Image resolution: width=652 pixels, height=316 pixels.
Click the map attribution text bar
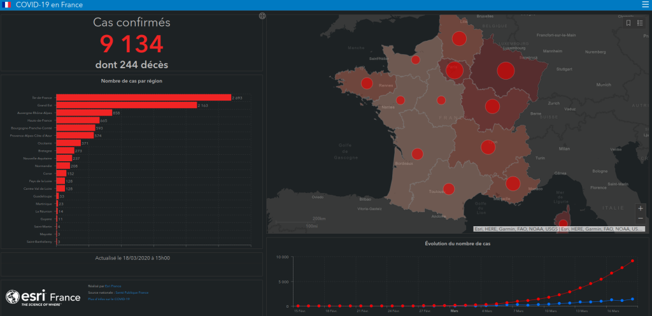pos(559,229)
